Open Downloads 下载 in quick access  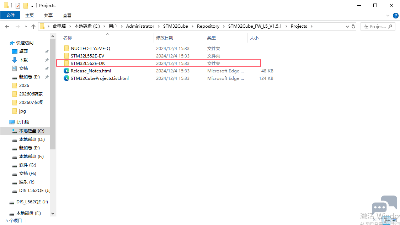click(x=23, y=60)
